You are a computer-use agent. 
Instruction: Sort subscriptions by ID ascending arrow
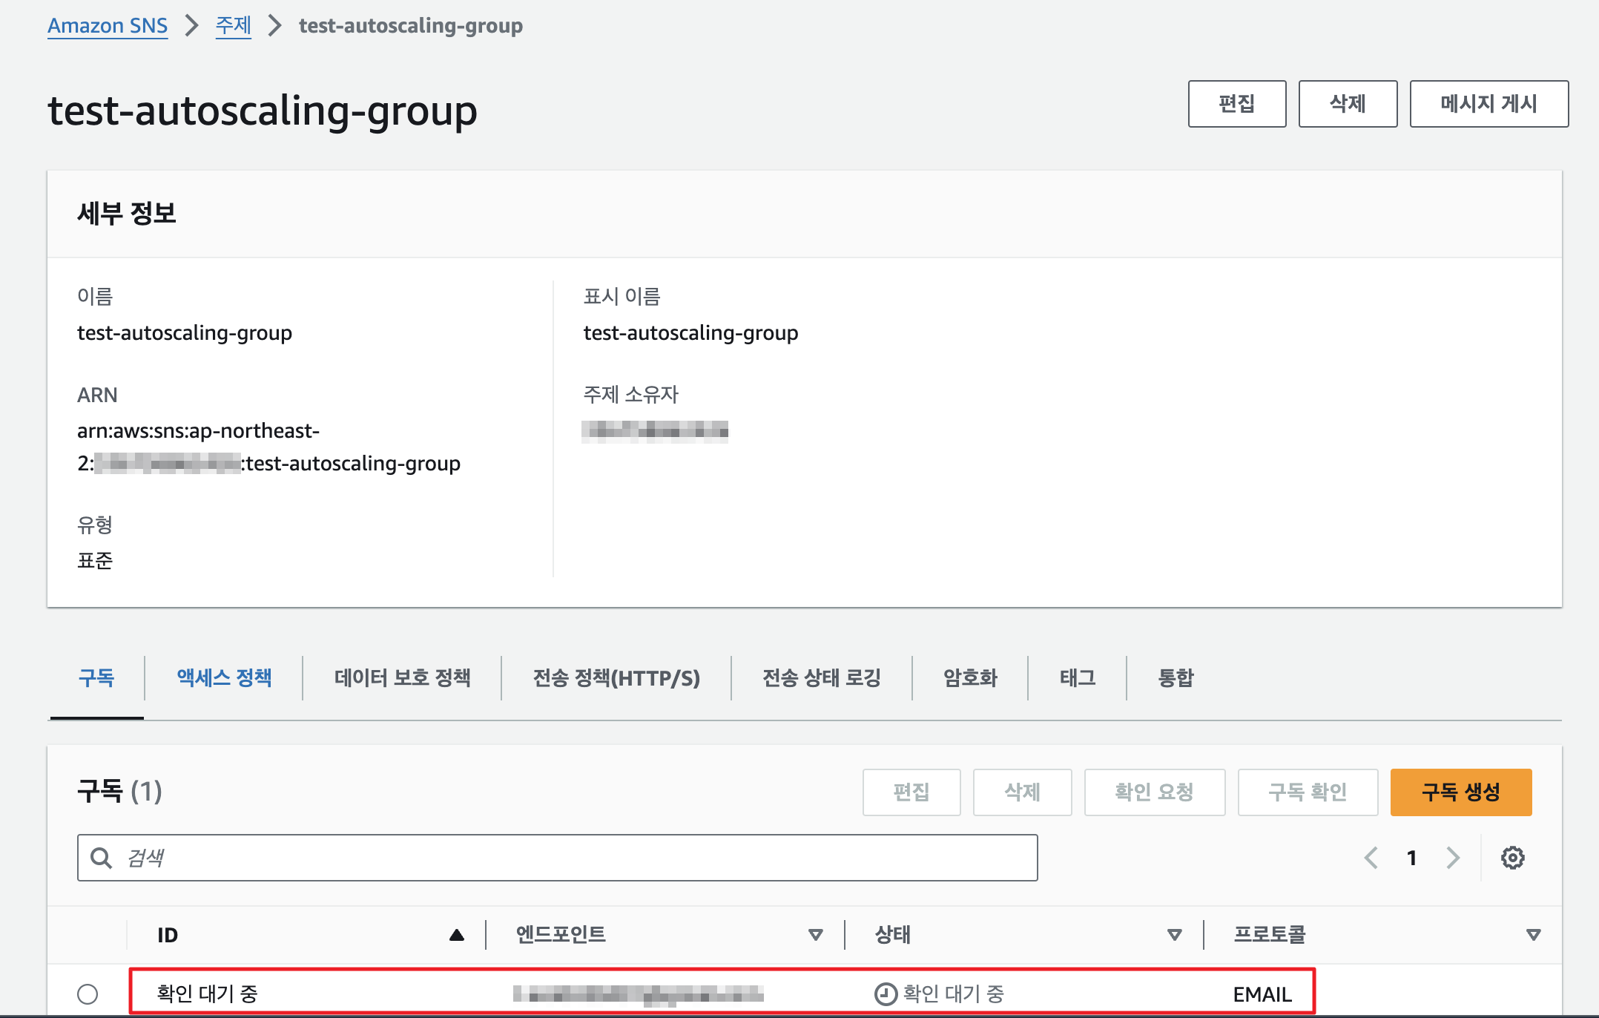tap(457, 935)
